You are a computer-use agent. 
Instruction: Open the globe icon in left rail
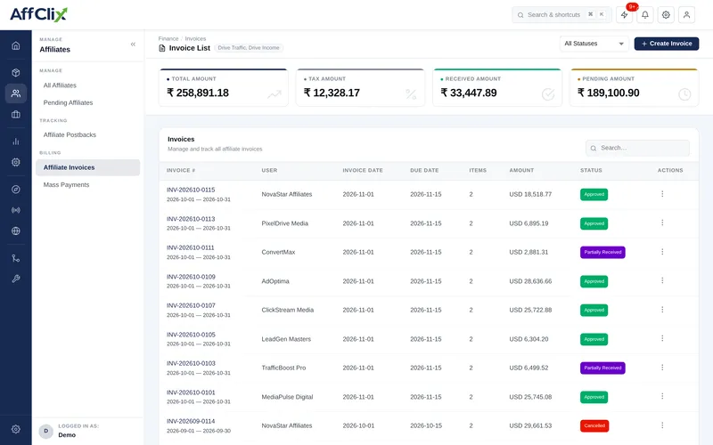tap(16, 231)
